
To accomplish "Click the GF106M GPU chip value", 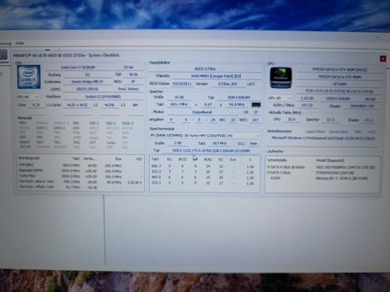I will [339, 84].
